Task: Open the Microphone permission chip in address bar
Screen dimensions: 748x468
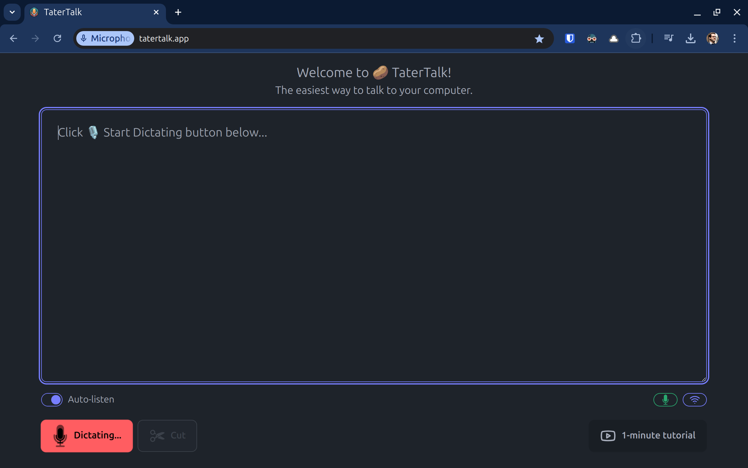Action: tap(105, 38)
